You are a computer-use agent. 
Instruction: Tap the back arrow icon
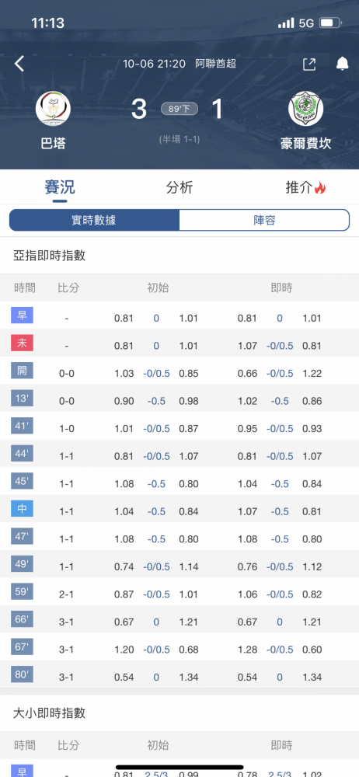[x=19, y=64]
